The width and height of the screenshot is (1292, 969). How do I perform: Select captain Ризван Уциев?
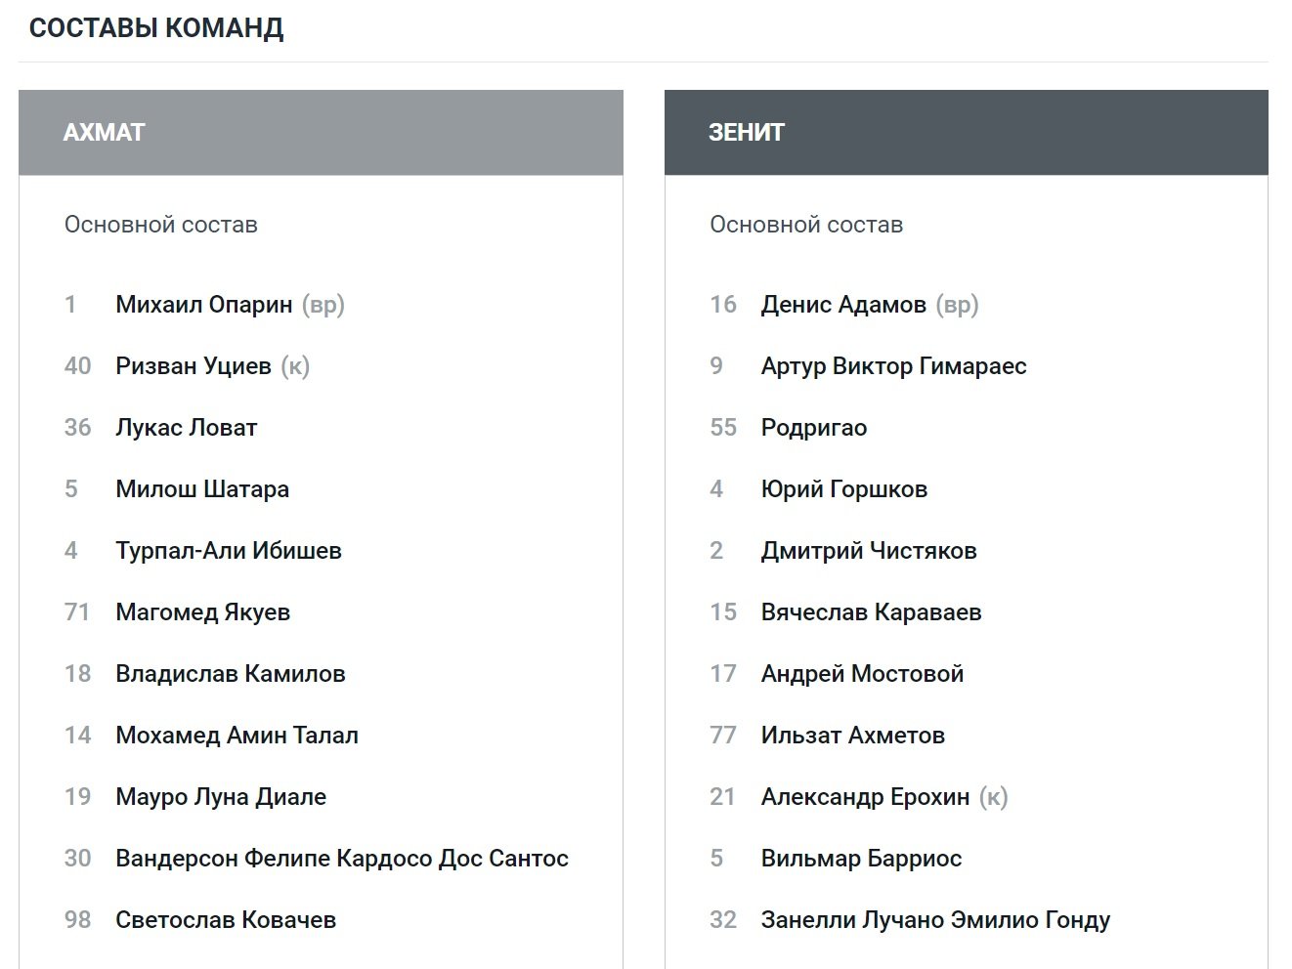tap(193, 366)
